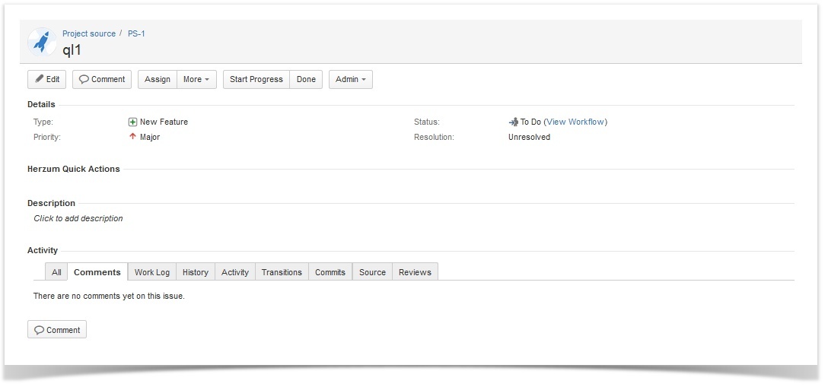Click the Major priority arrow icon
The height and width of the screenshot is (387, 828).
click(x=132, y=137)
